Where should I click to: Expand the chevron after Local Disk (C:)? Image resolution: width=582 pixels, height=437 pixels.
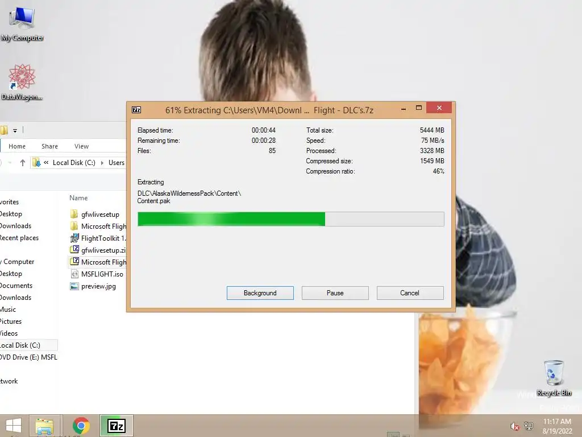[102, 163]
